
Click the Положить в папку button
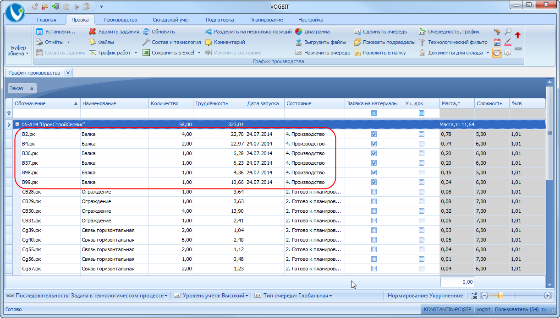tap(380, 53)
